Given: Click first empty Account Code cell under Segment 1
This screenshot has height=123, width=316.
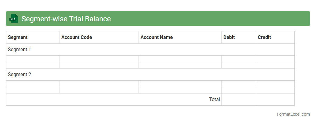Looking at the screenshot, I should (x=99, y=59).
